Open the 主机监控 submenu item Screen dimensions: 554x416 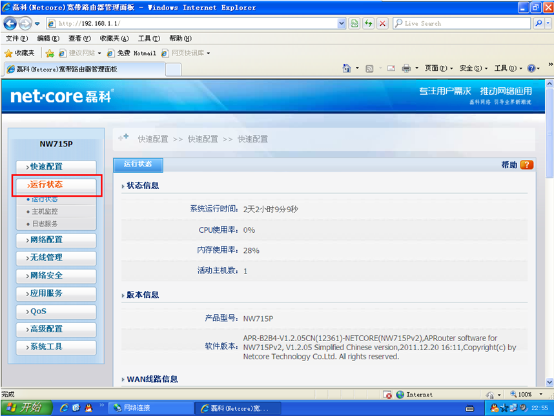tap(45, 212)
